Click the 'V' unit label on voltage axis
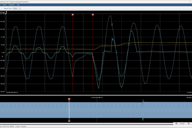192x128 pixels. click(2, 56)
